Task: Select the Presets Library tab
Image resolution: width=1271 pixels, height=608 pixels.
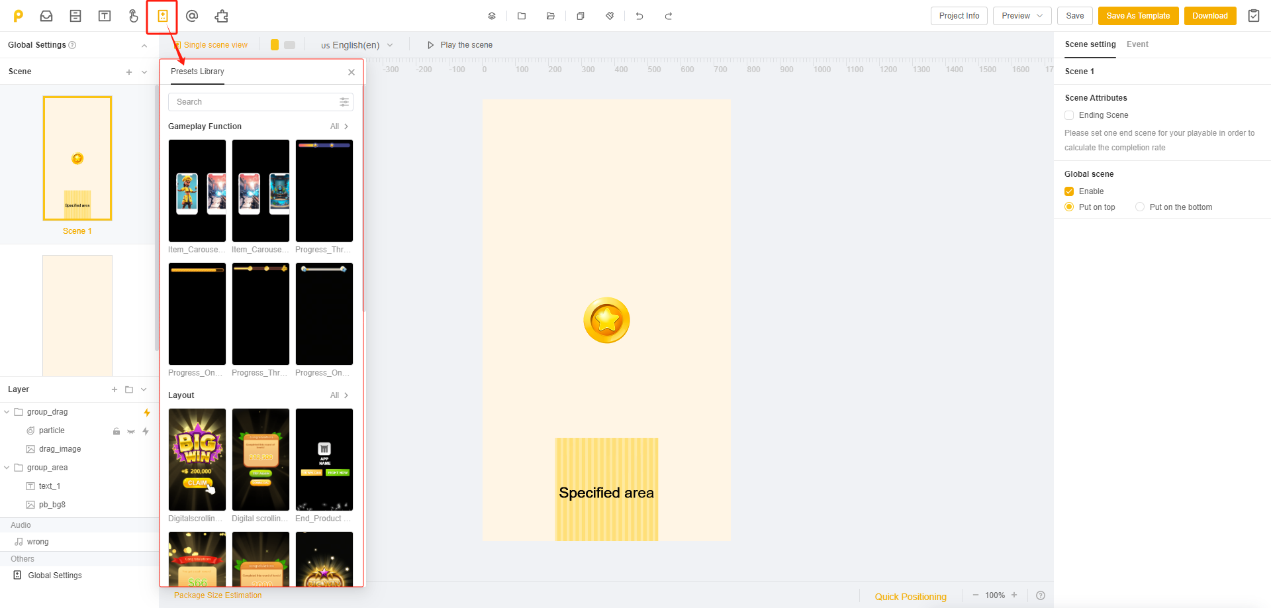Action: click(197, 72)
